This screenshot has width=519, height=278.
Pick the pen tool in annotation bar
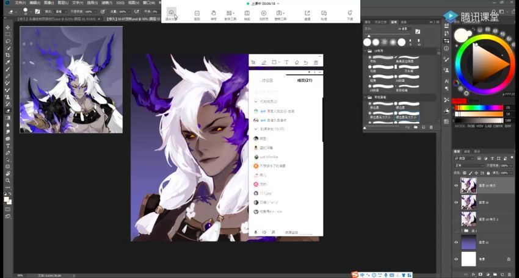pyautogui.click(x=264, y=62)
